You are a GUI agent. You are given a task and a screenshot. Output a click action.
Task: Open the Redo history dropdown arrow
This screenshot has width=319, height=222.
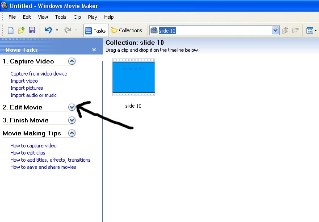pyautogui.click(x=76, y=30)
